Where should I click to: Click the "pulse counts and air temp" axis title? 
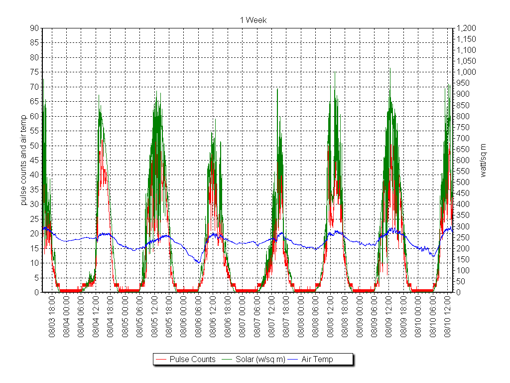click(x=23, y=160)
